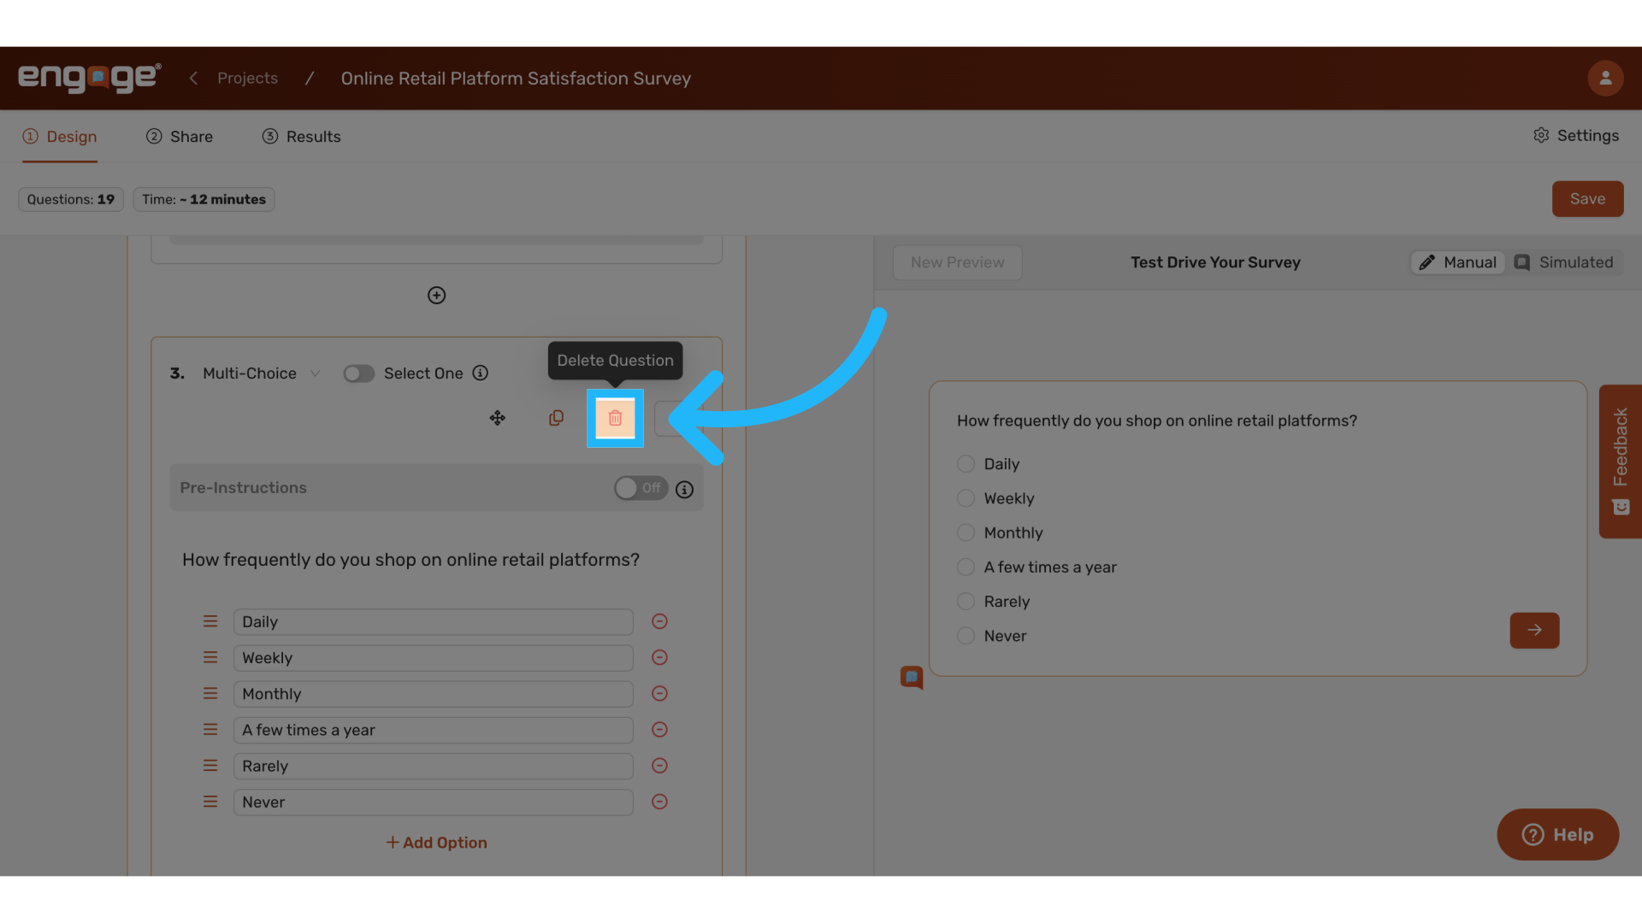The height and width of the screenshot is (923, 1642).
Task: Select the Rarely radio button in preview
Action: (966, 601)
